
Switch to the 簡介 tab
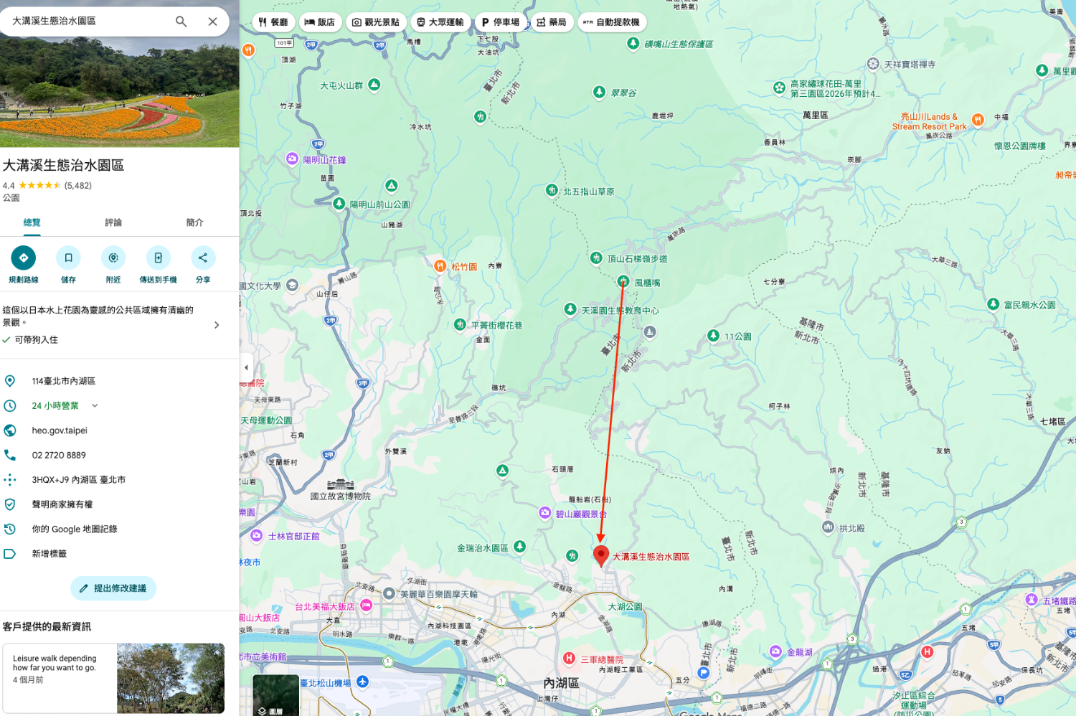[194, 222]
